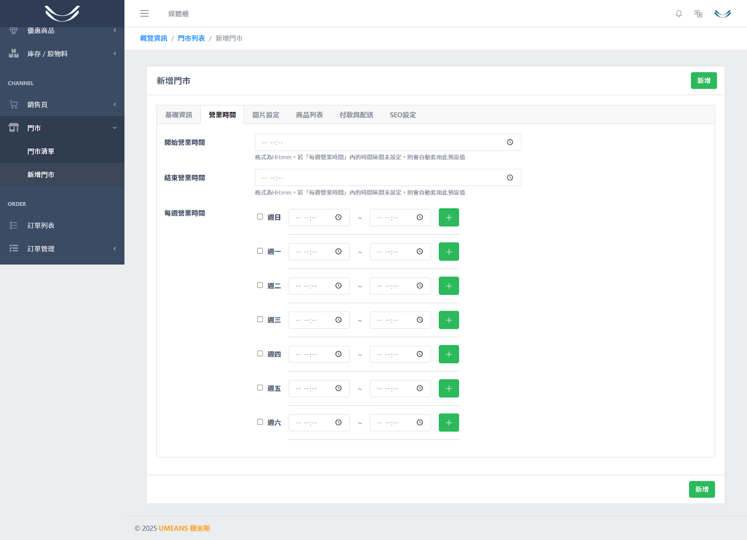The width and height of the screenshot is (747, 540).
Task: Open end time clock for 週日
Action: [x=420, y=217]
